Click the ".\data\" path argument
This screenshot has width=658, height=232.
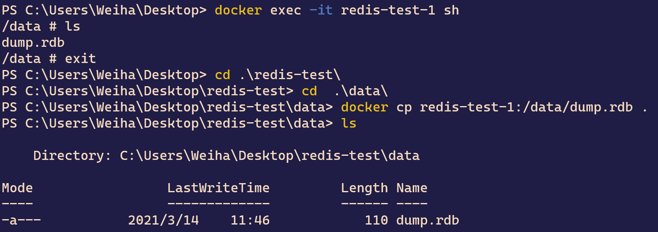pos(361,91)
